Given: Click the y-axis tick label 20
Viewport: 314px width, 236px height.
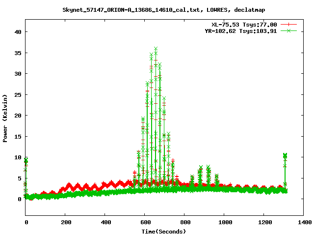Looking at the screenshot, I should (x=18, y=116).
